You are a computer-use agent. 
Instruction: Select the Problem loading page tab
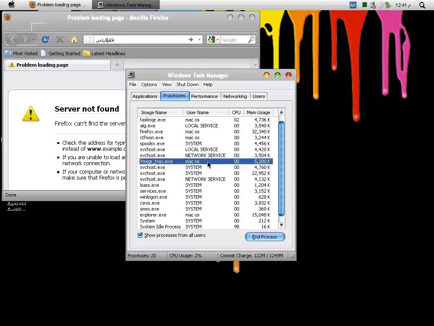(x=58, y=65)
